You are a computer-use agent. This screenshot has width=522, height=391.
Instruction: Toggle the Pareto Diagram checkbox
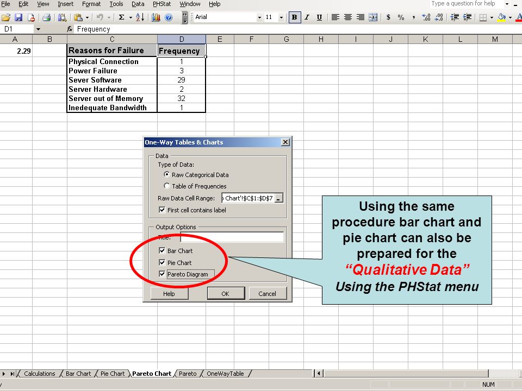tap(162, 274)
